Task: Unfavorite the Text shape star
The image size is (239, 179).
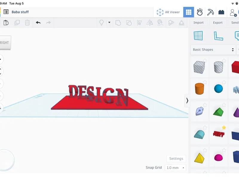Action: pyautogui.click(x=224, y=128)
